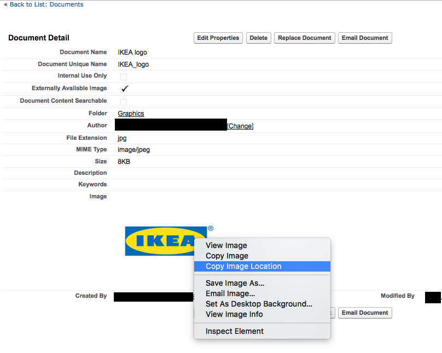Screen dimensions: 442x353
Task: Toggle the Externally Available Image checkbox
Action: pyautogui.click(x=124, y=89)
